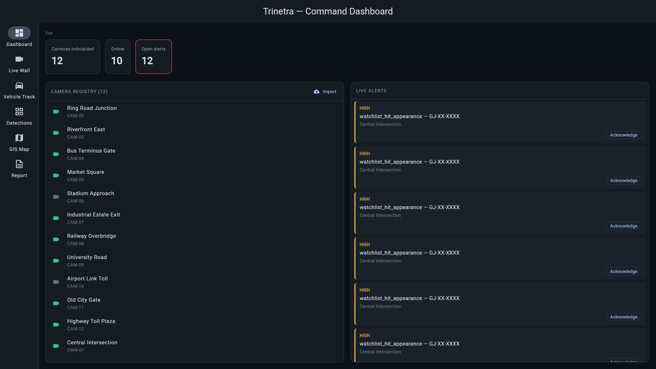Click camera icon for Railway Overbridge
Viewport: 656px width, 369px height.
(x=56, y=239)
